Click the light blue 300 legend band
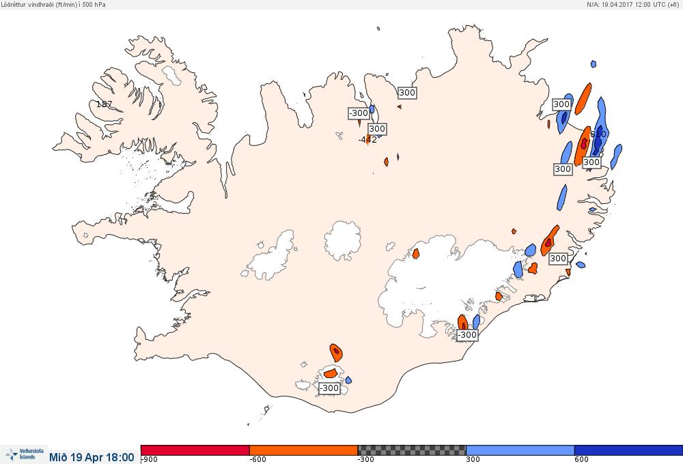Viewport: 683px width, 464px height. pos(520,450)
